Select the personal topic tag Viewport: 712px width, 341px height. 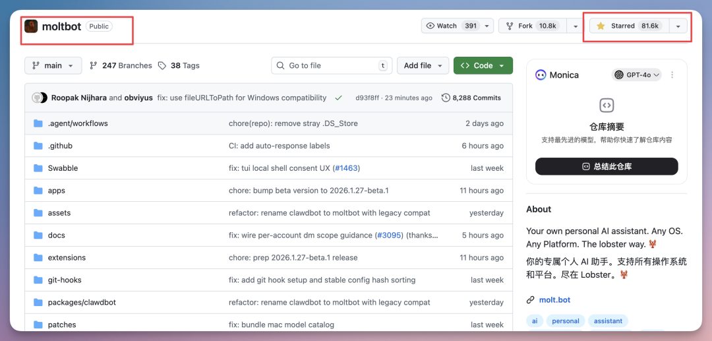566,321
